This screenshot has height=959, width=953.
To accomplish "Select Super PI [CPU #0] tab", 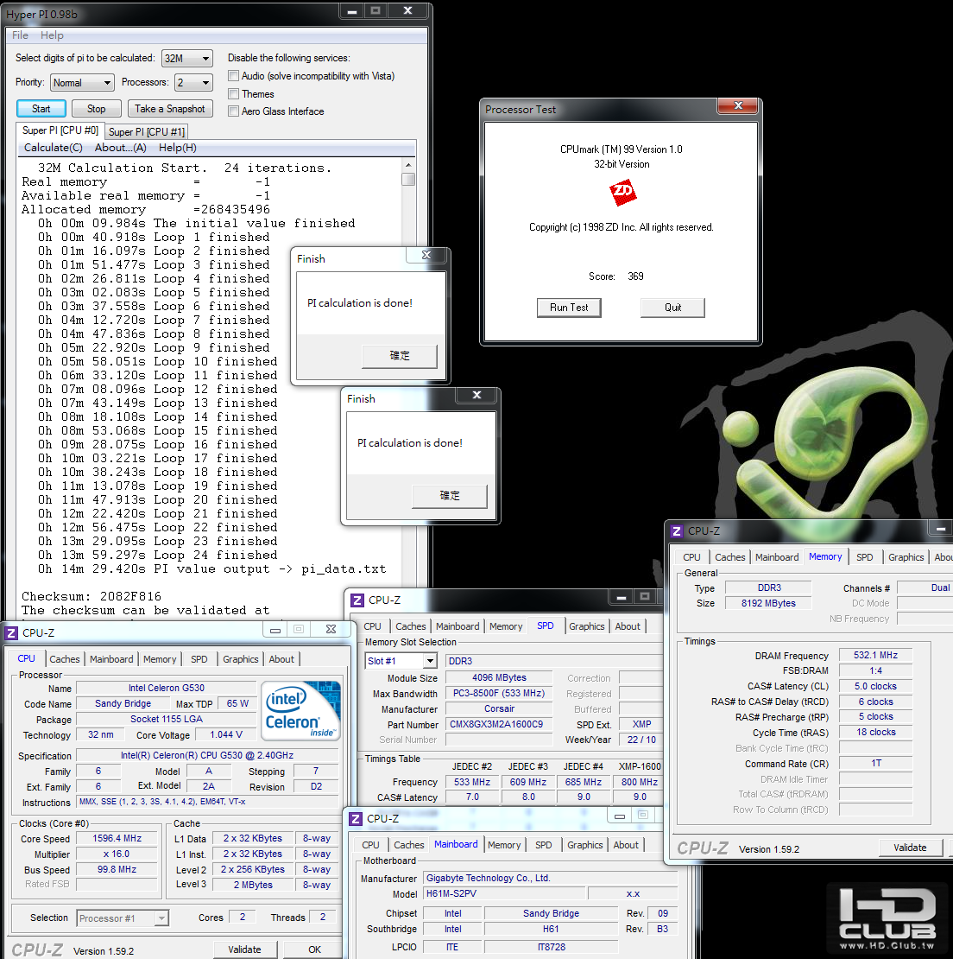I will point(60,130).
